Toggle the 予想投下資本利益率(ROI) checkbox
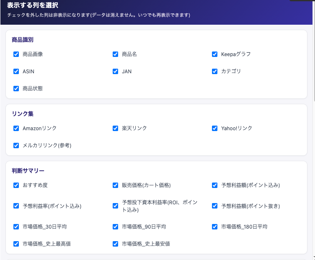 [x=115, y=206]
